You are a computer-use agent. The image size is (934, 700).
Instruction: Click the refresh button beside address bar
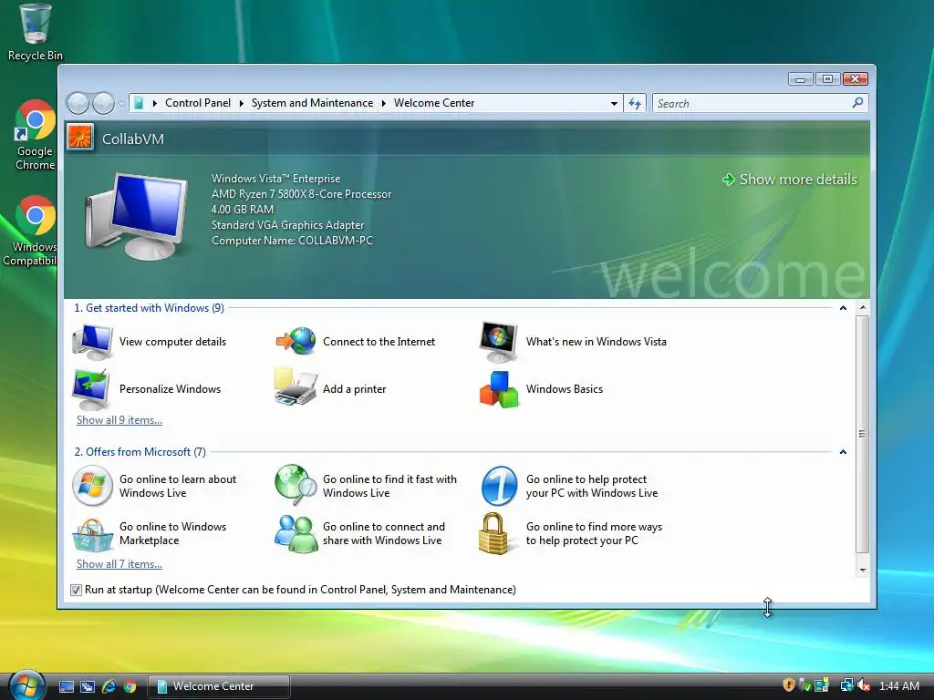pyautogui.click(x=635, y=104)
